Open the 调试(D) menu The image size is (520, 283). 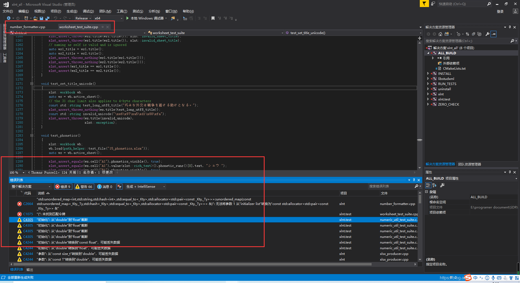88,11
